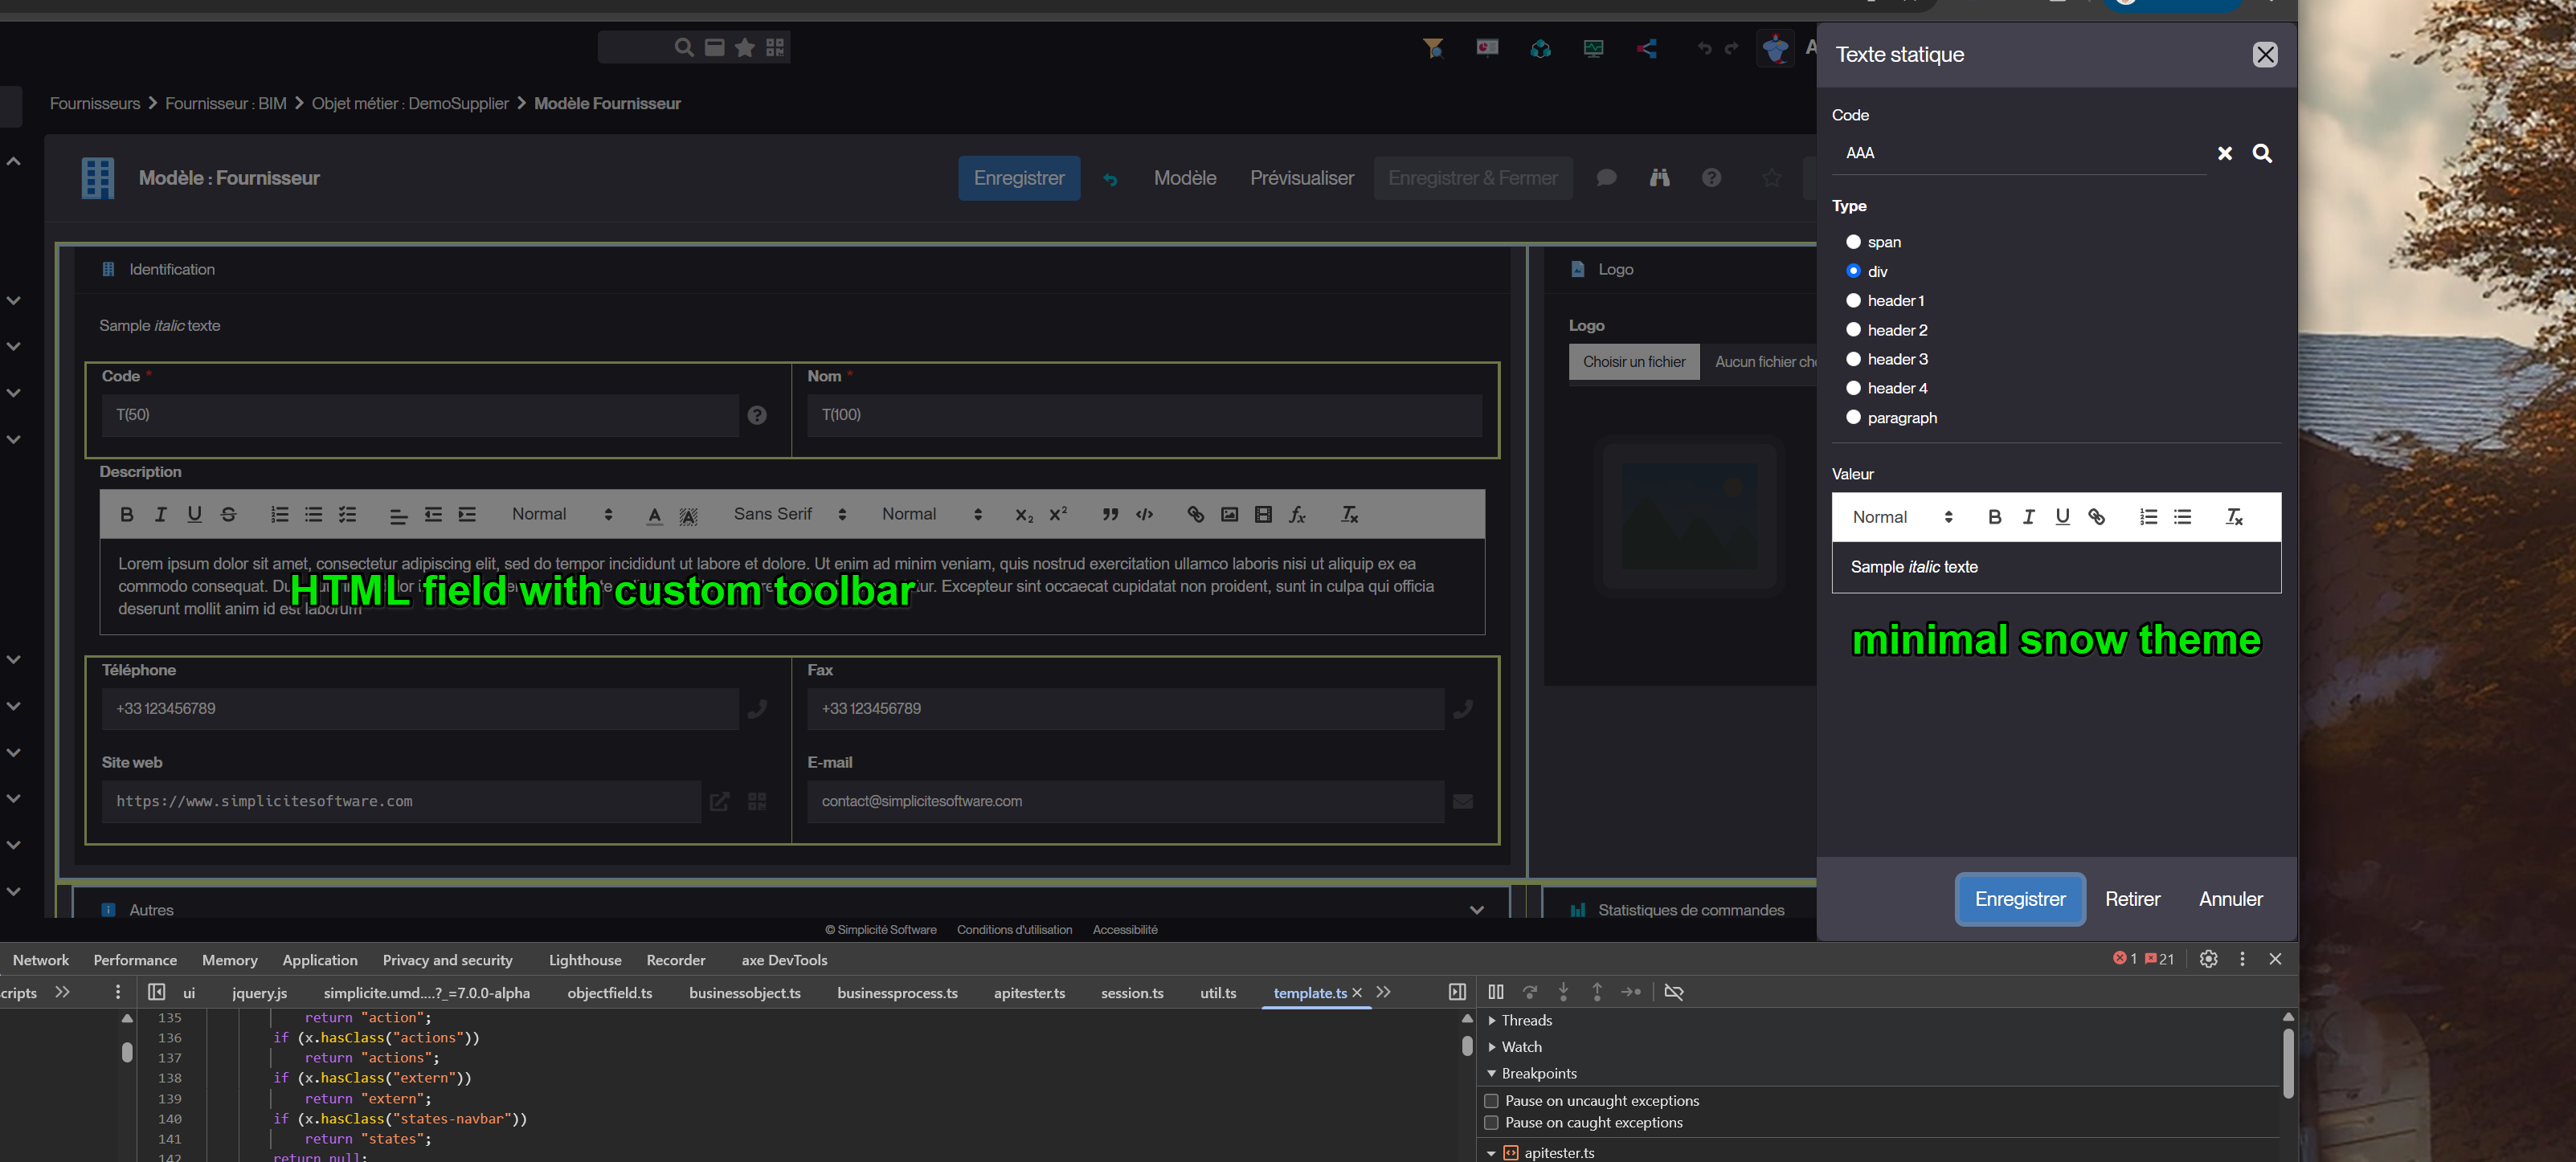This screenshot has height=1162, width=2576.
Task: Open the Sans Serif font dropdown
Action: [x=789, y=515]
